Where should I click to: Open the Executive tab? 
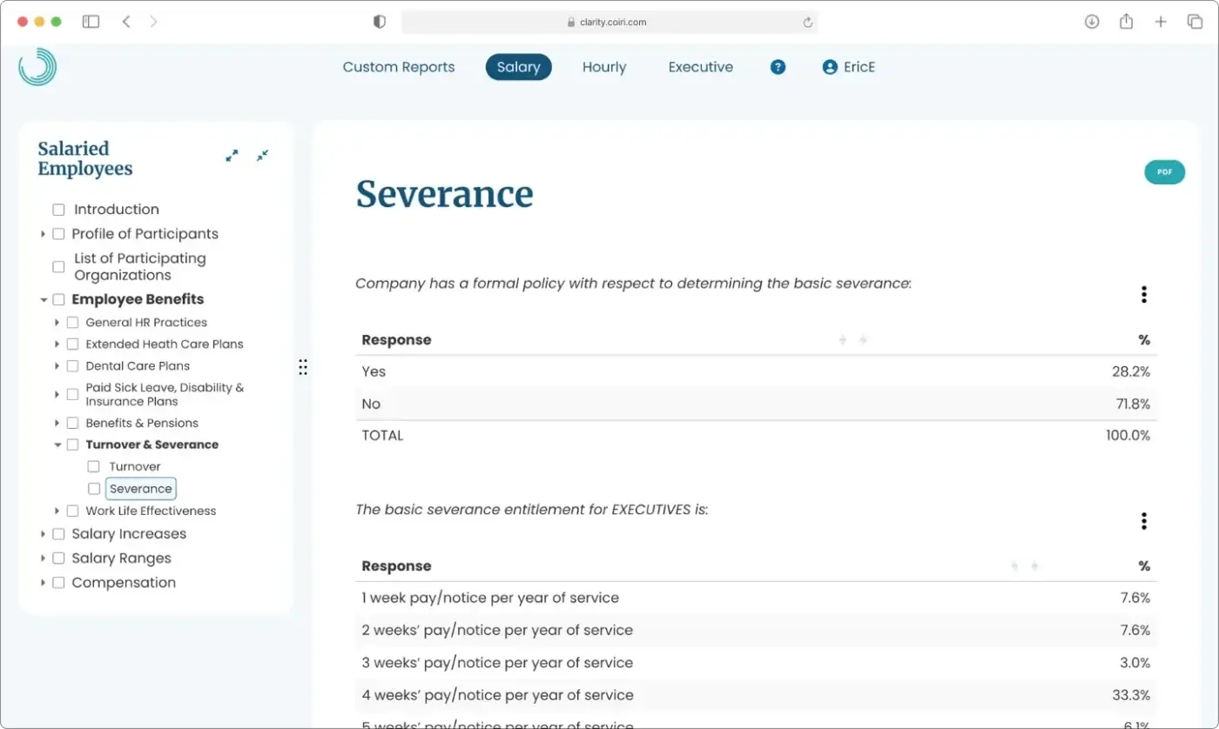(700, 67)
